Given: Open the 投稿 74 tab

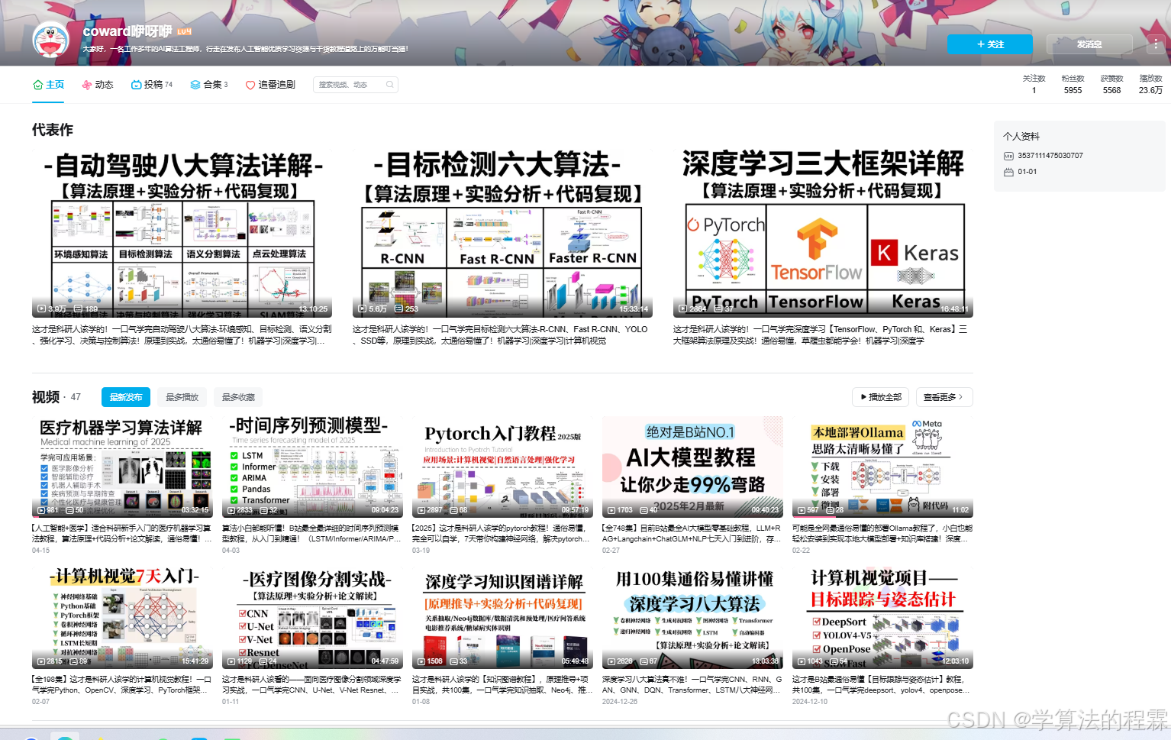Looking at the screenshot, I should pos(152,85).
